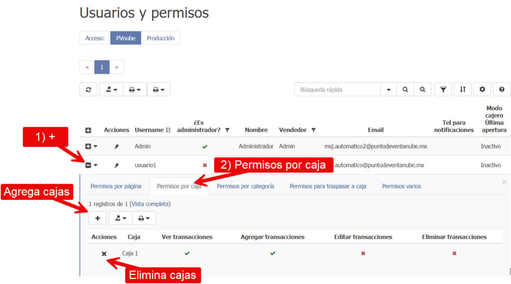Focus the Búsqueda rápida search field
511x284 pixels.
coord(337,89)
